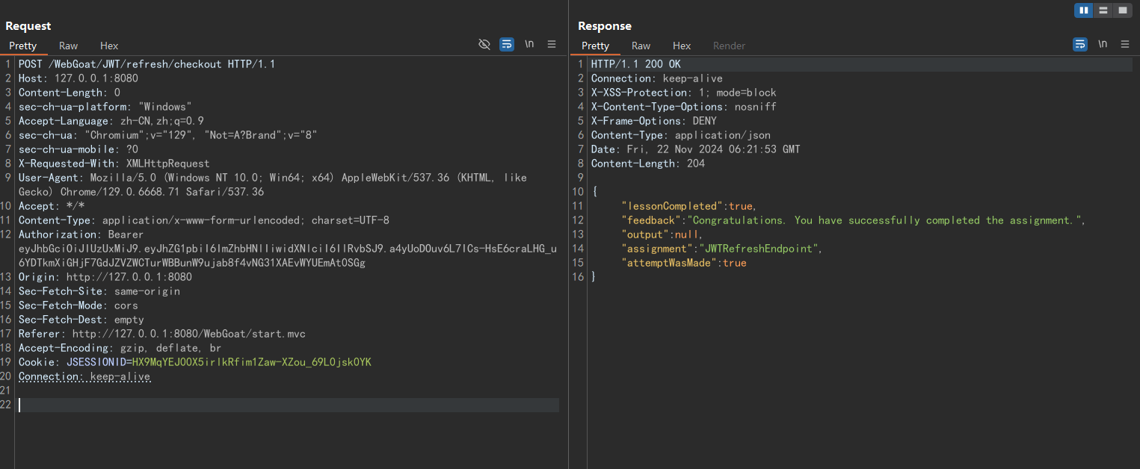Image resolution: width=1140 pixels, height=469 pixels.
Task: Toggle hidden characters eye icon in Request
Action: pyautogui.click(x=484, y=44)
